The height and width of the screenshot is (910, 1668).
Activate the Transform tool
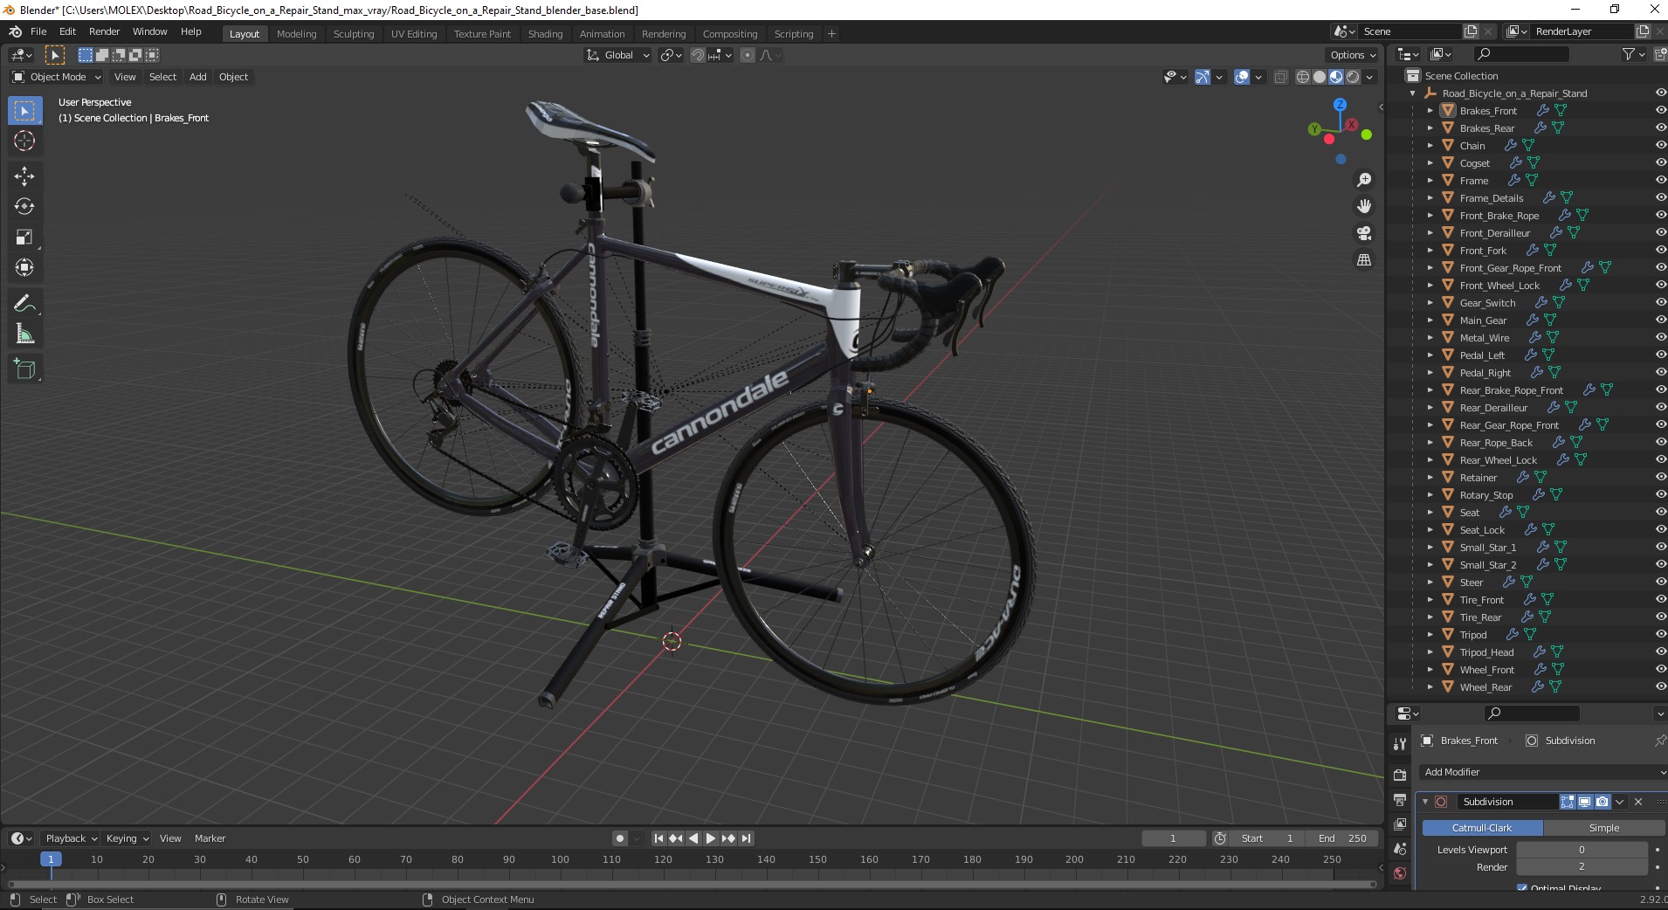[24, 268]
